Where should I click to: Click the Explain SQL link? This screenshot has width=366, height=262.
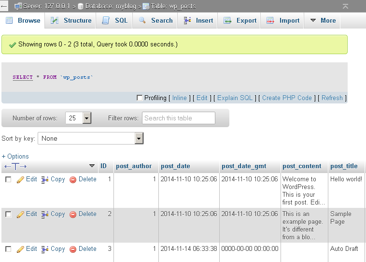tap(235, 98)
